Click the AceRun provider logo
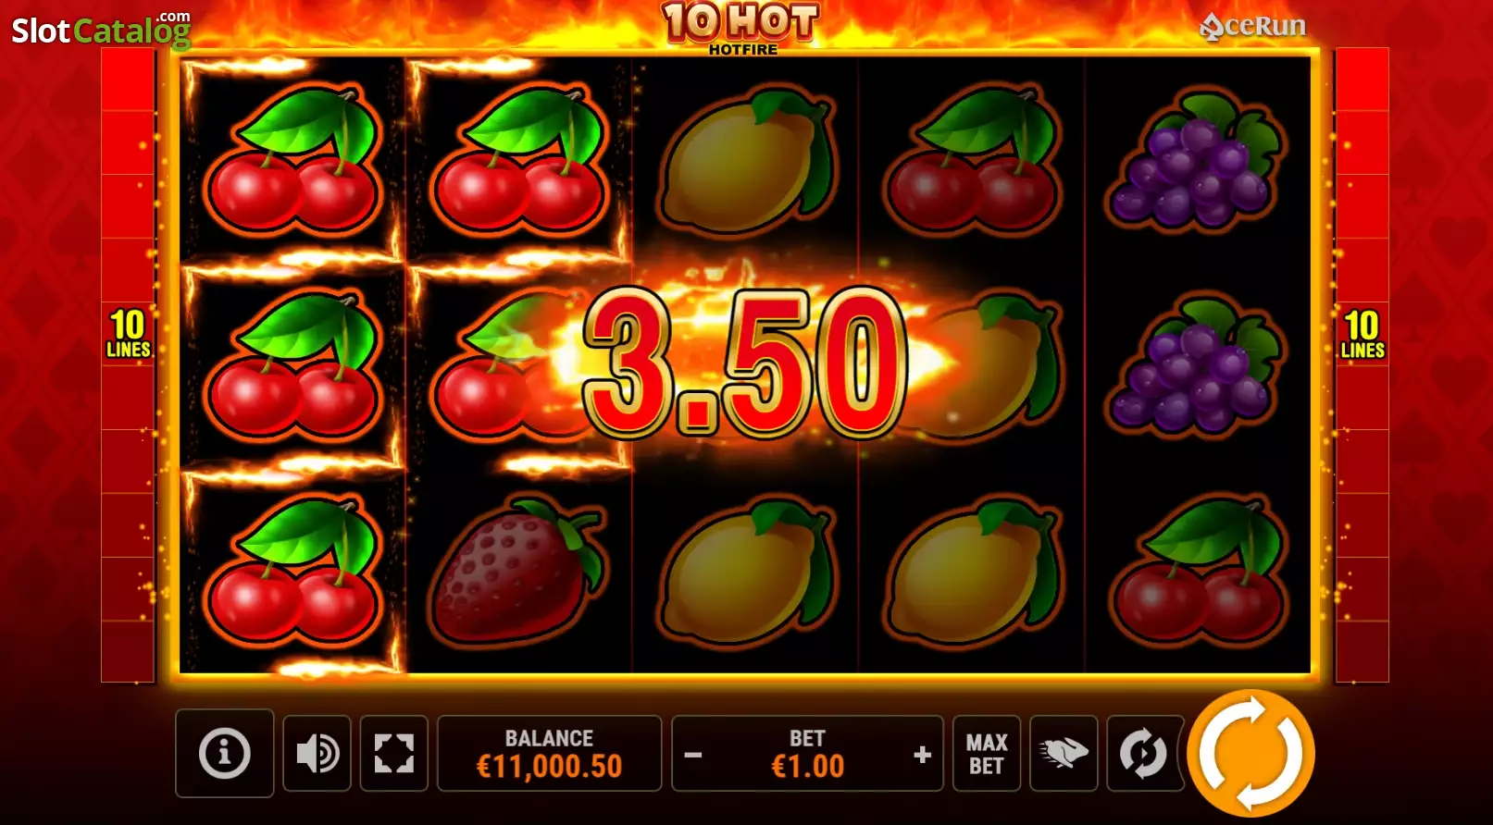The image size is (1493, 825). click(x=1252, y=26)
